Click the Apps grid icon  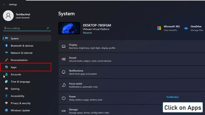[6, 67]
